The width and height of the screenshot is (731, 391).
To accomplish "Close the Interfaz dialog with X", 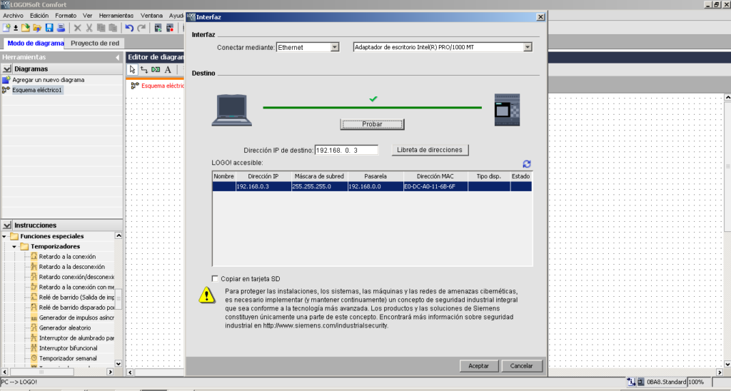I will [540, 17].
